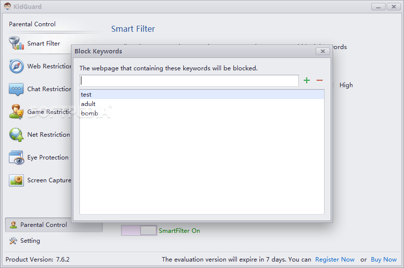This screenshot has width=404, height=268.
Task: Close the Block Keywords dialog
Action: 323,51
